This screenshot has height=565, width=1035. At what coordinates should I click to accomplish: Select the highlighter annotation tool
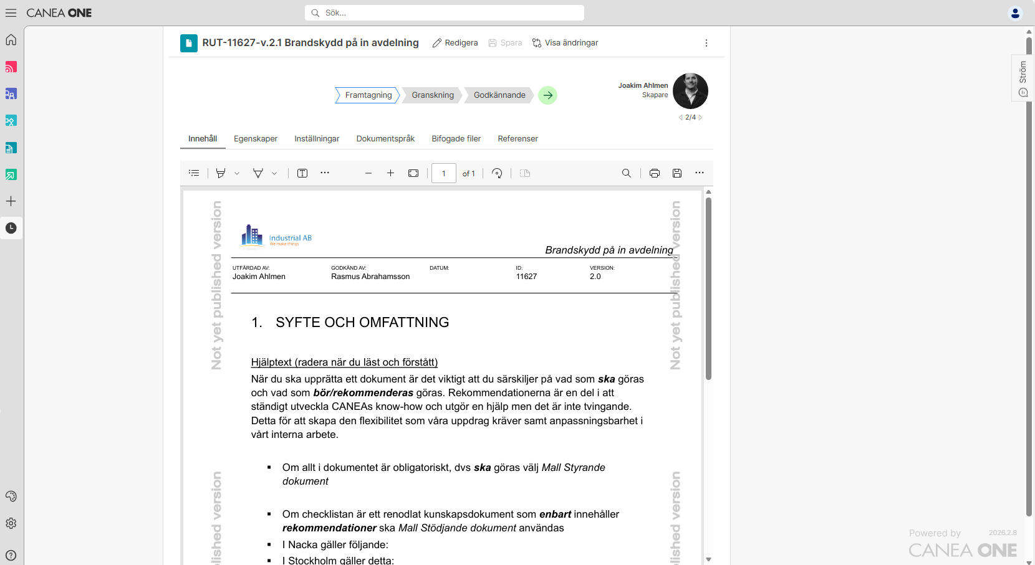tap(221, 173)
